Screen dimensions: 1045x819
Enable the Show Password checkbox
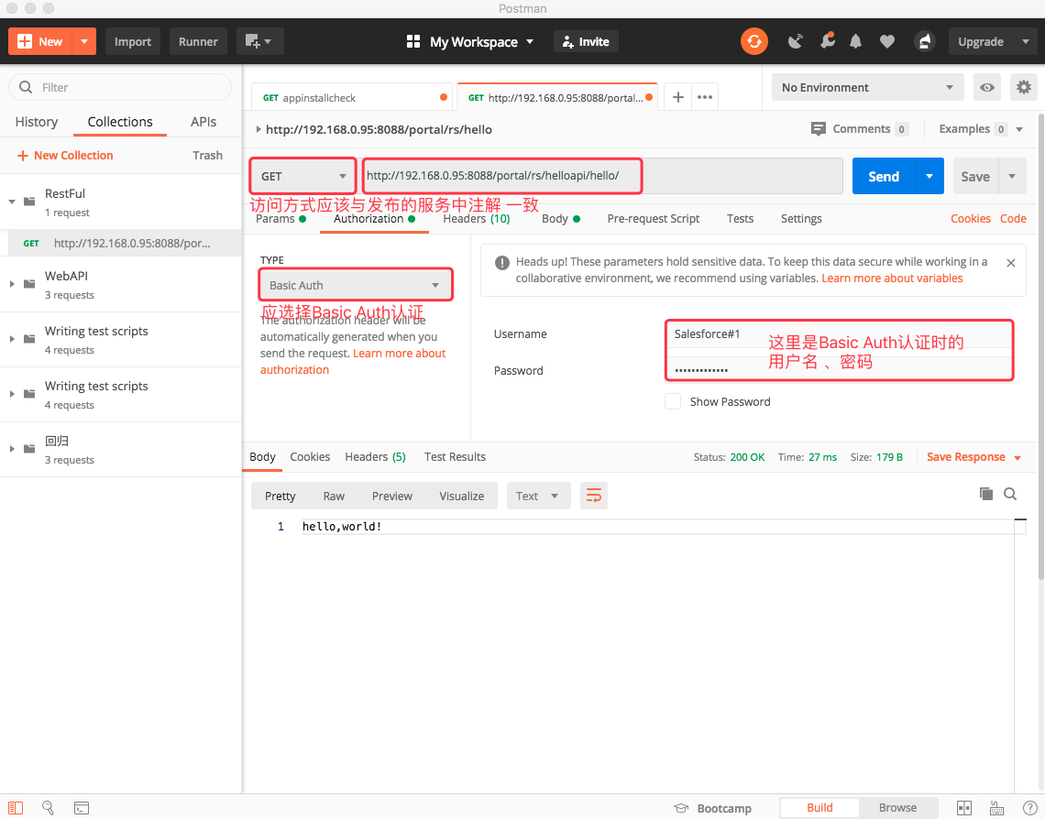point(673,401)
